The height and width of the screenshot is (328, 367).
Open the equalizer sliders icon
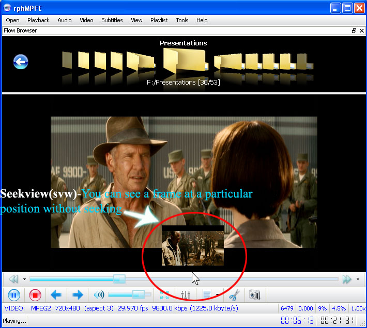pos(186,295)
